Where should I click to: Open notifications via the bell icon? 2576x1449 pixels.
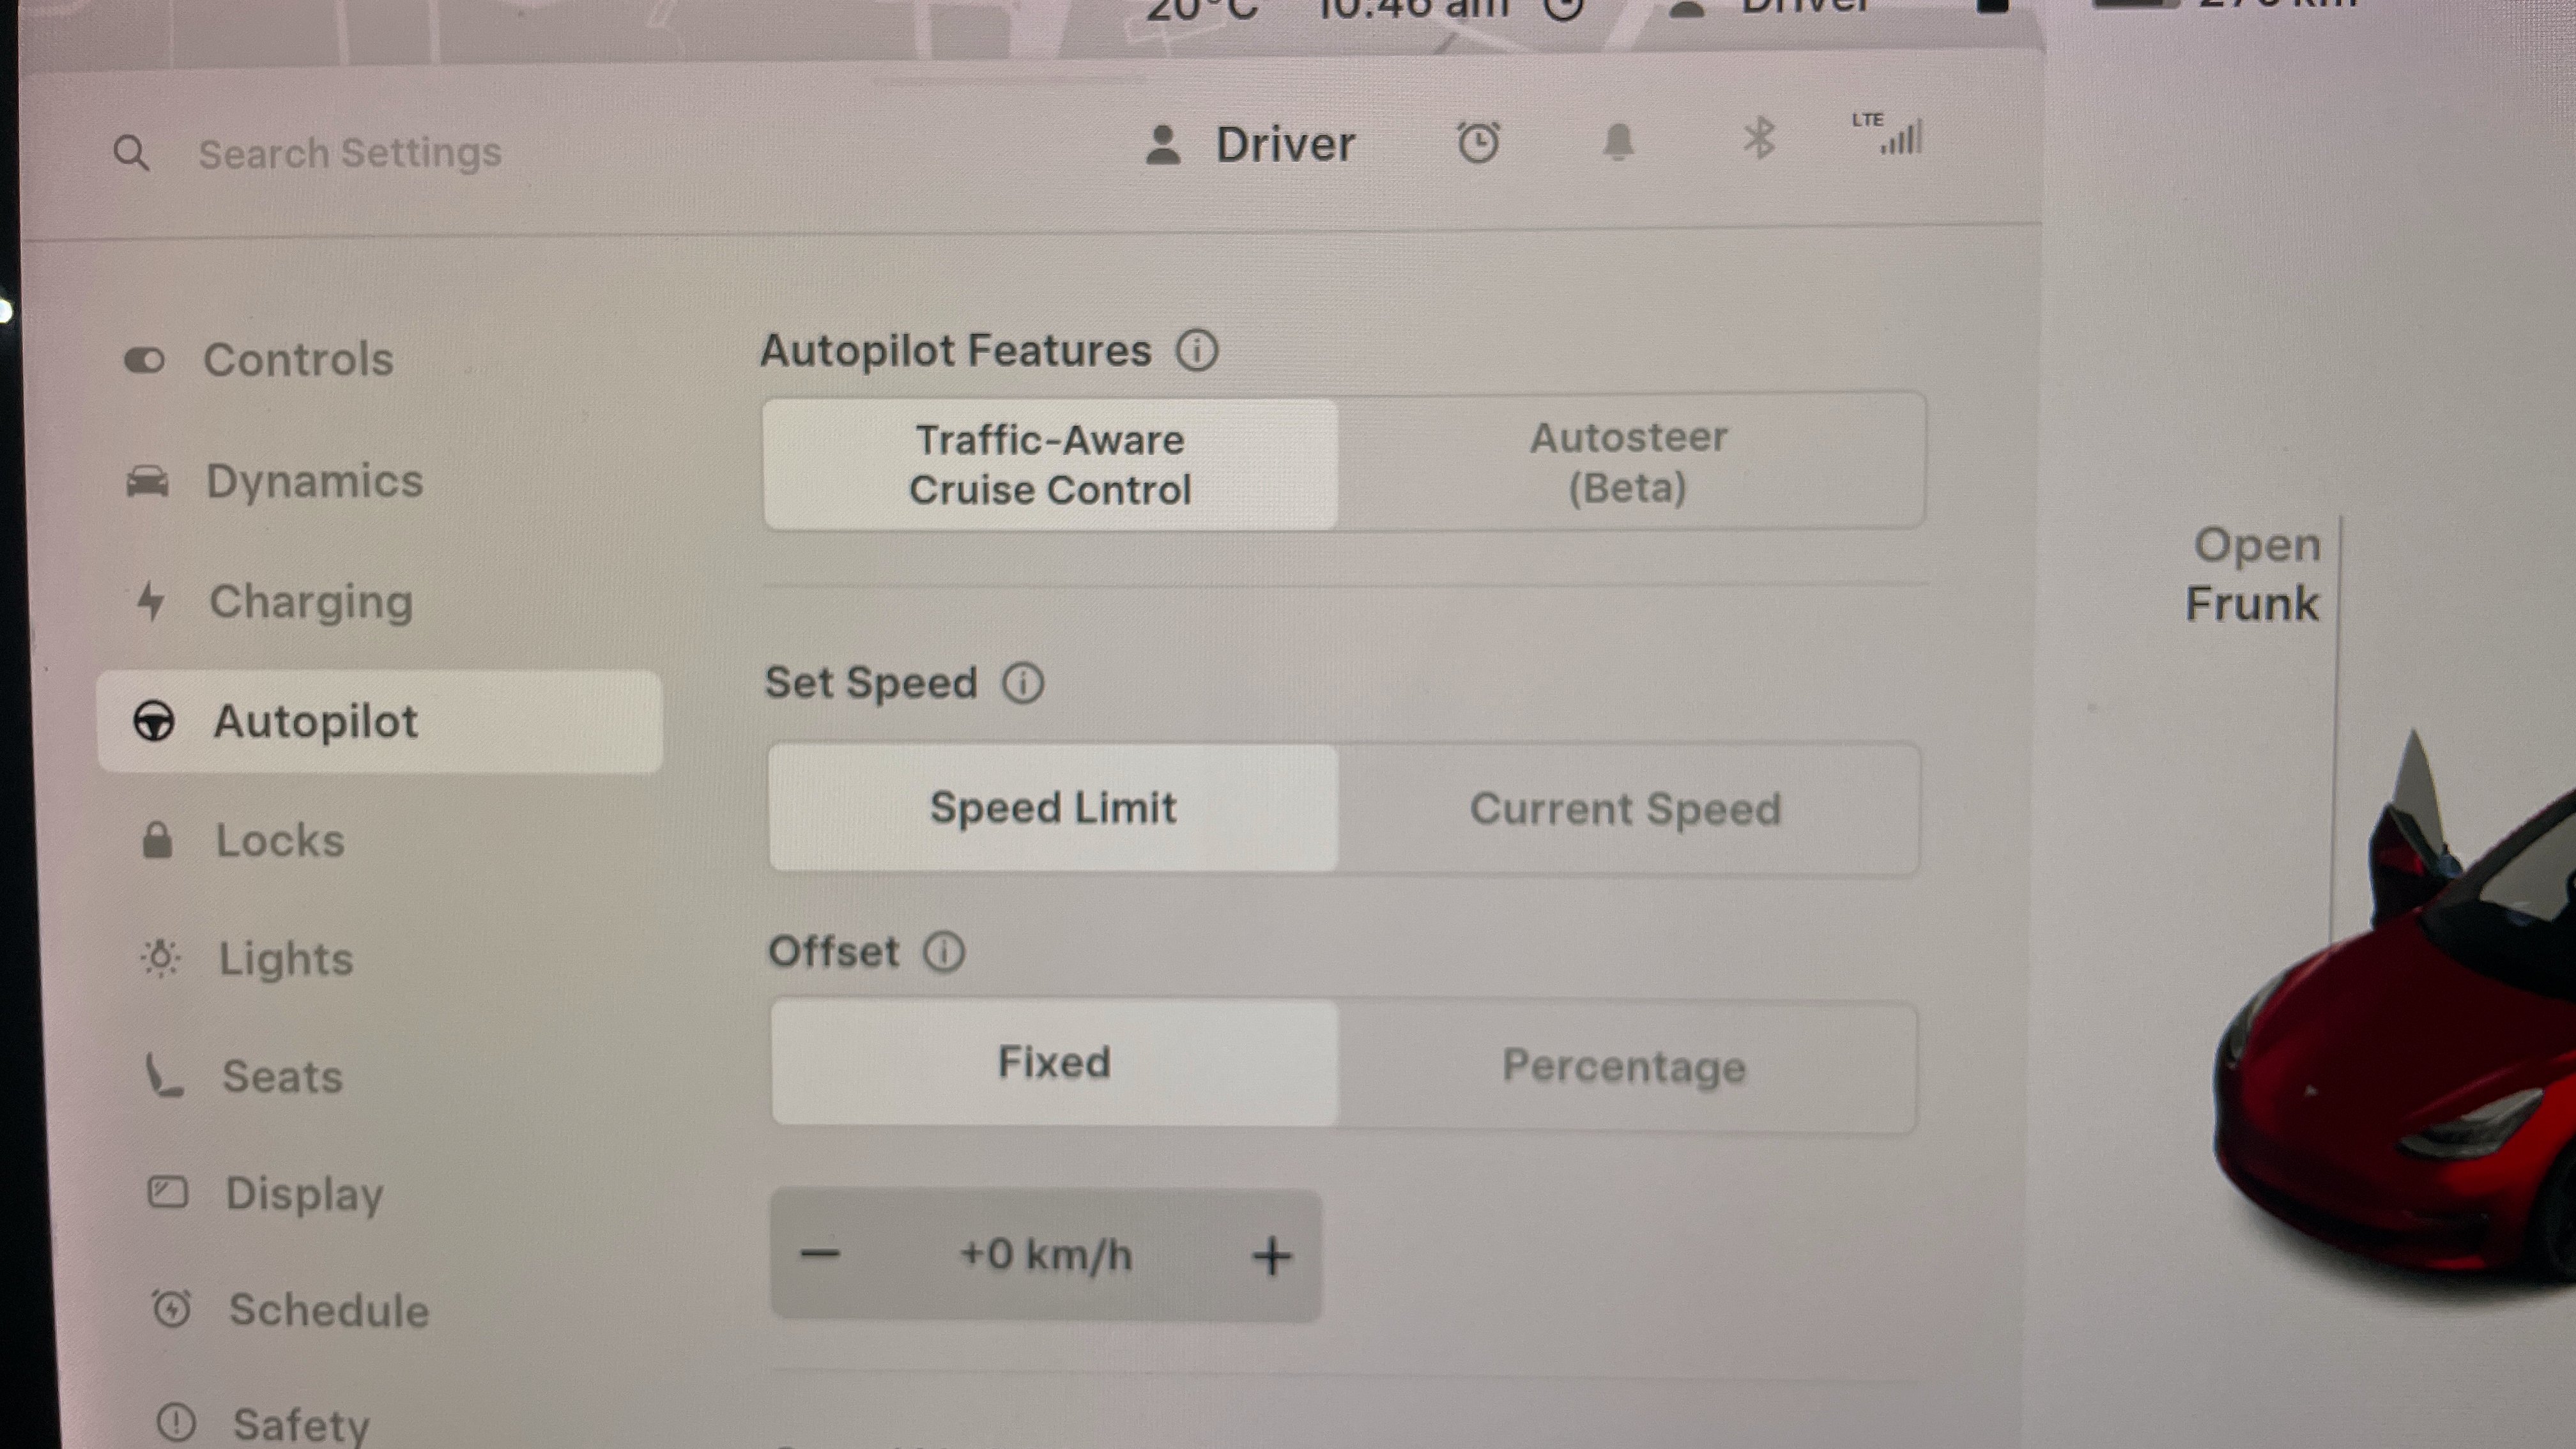[x=1618, y=141]
